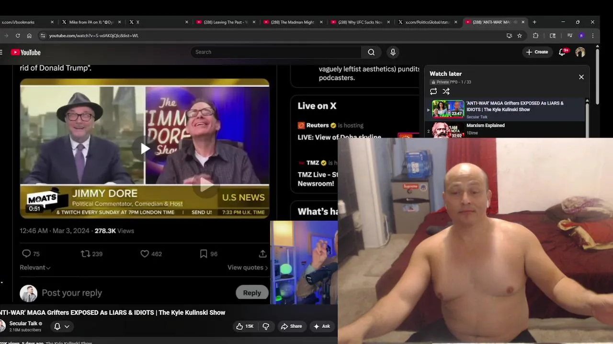613x344 pixels.
Task: Open Chrome three-dot menu
Action: click(x=593, y=35)
